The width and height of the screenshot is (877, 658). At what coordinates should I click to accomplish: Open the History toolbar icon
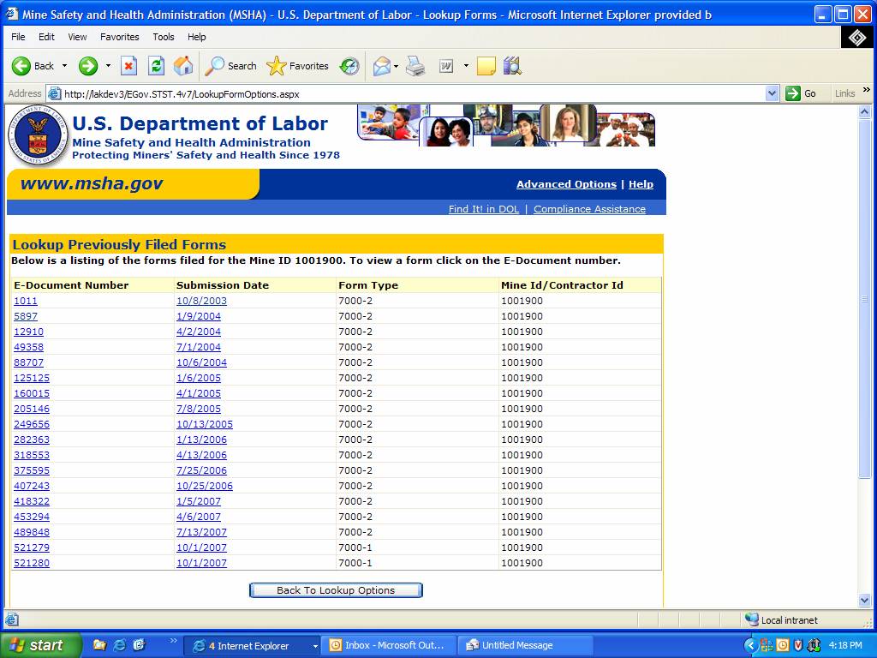coord(349,66)
